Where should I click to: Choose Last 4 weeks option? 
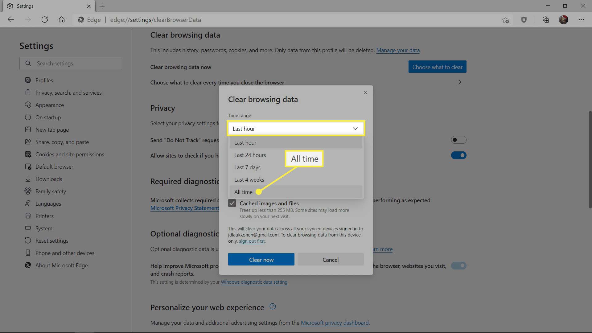coord(296,179)
